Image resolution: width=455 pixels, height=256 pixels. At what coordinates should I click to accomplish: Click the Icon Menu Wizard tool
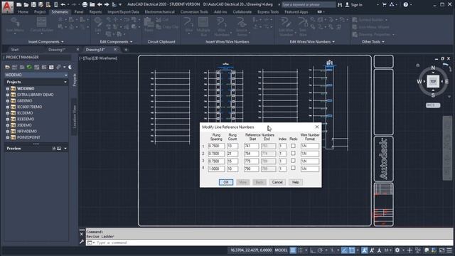(370, 27)
